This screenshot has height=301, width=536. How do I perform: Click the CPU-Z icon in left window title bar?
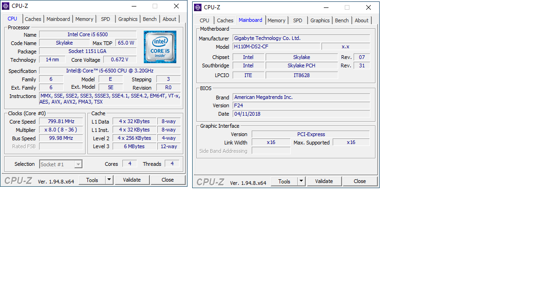tap(6, 6)
